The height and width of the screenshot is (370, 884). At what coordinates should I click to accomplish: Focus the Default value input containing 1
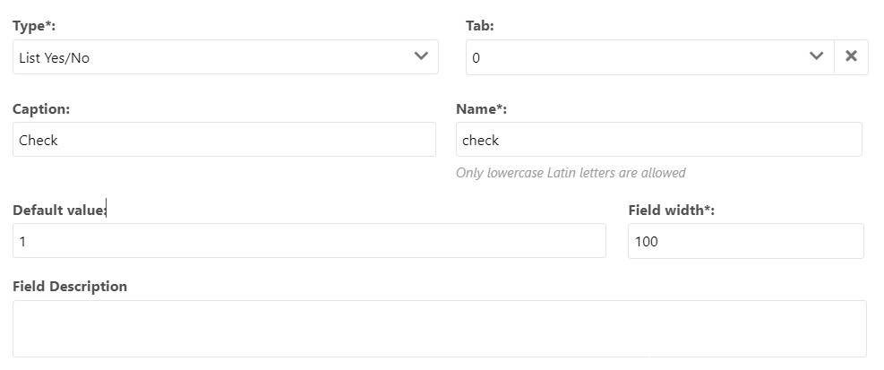tap(310, 241)
